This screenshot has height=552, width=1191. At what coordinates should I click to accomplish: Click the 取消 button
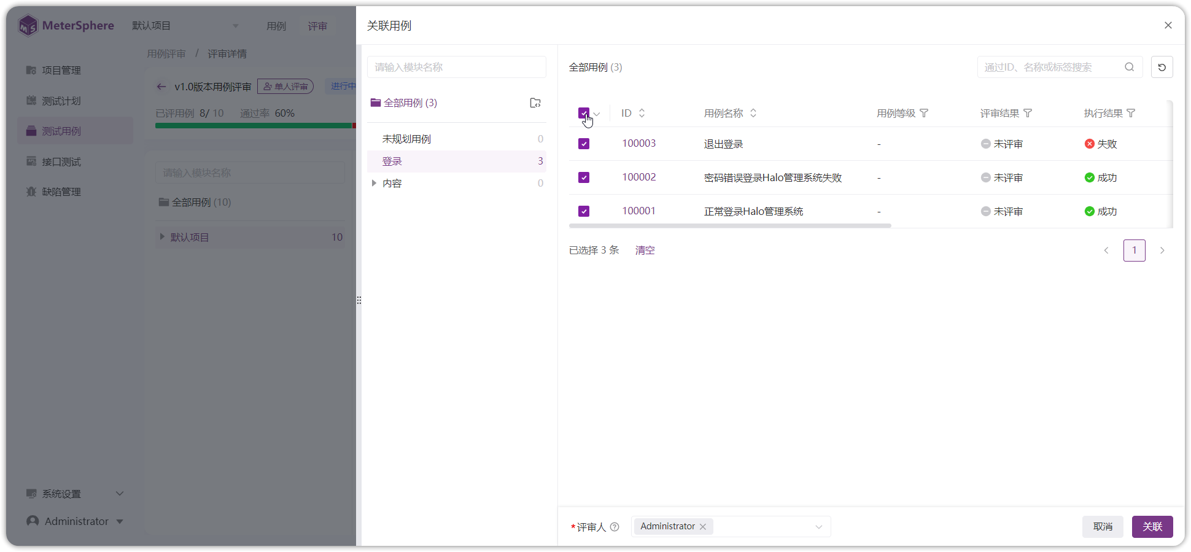1103,527
